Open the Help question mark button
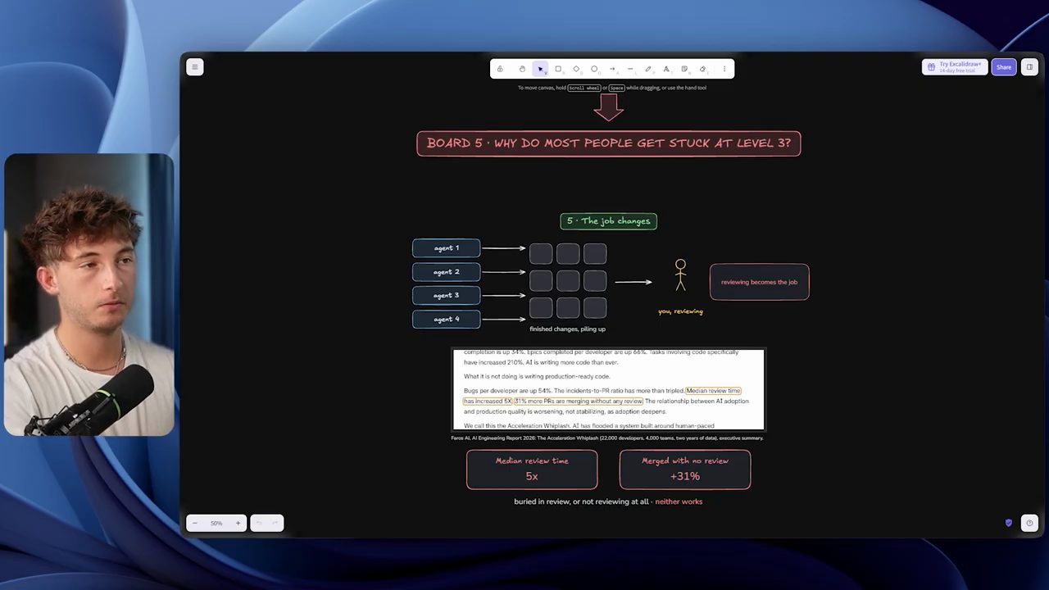 (1029, 523)
